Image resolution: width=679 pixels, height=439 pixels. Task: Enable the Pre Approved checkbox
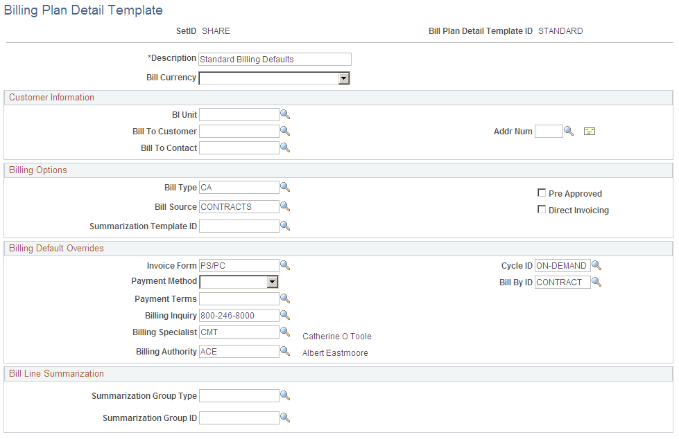point(542,193)
